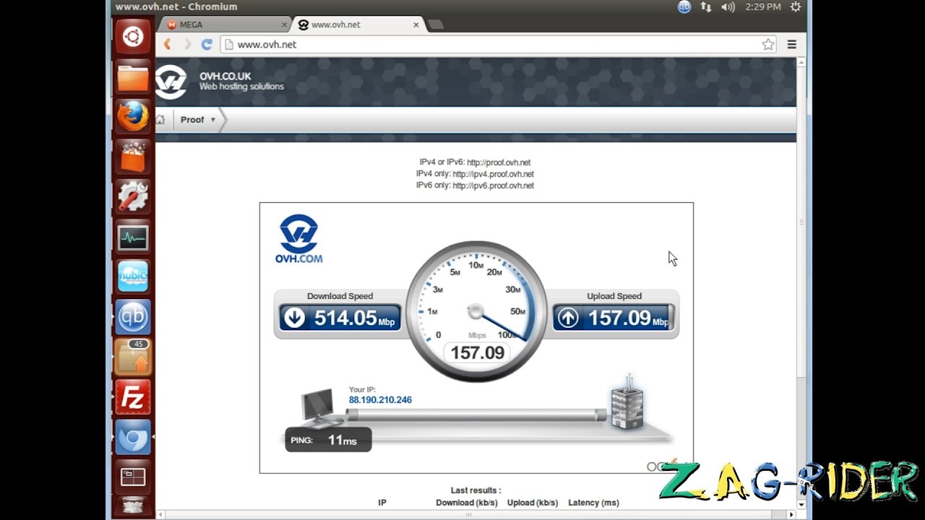Open Ubuntu Software Center icon

(133, 156)
